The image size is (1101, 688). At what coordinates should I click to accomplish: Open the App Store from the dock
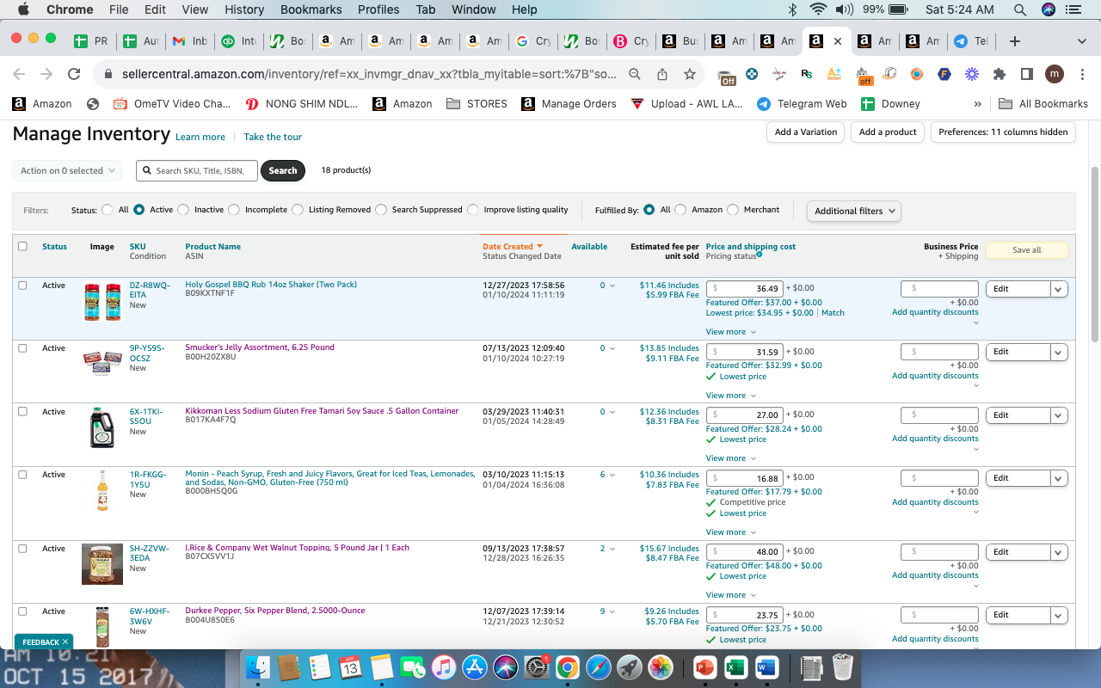[475, 666]
